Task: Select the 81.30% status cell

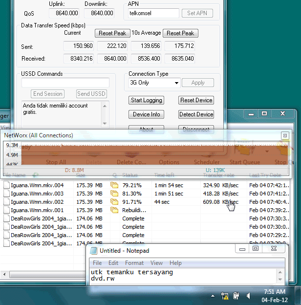Action: click(132, 194)
